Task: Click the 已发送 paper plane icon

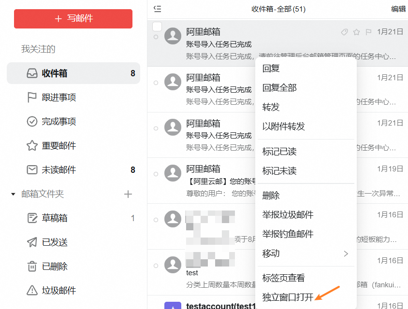Action: [x=32, y=242]
